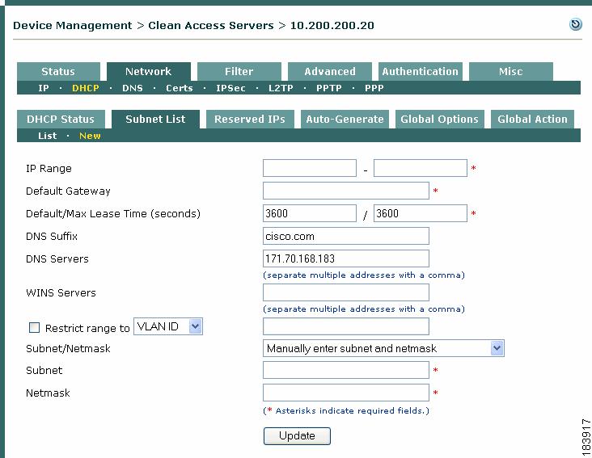592x458 pixels.
Task: Select the Subnet List tab
Action: click(x=155, y=119)
